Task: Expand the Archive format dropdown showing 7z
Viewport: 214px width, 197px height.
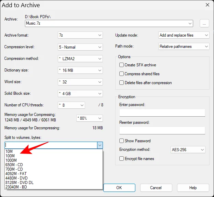Action: click(80, 35)
